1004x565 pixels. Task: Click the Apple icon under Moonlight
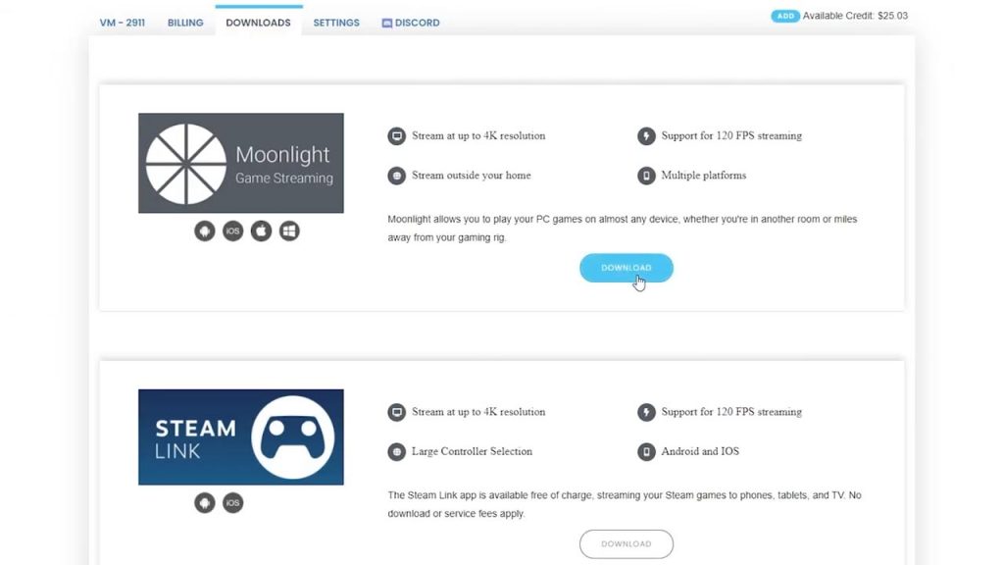[261, 231]
